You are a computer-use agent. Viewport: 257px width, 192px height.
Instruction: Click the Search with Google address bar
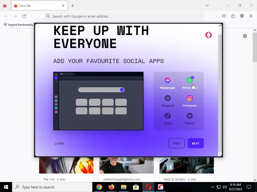(124, 16)
